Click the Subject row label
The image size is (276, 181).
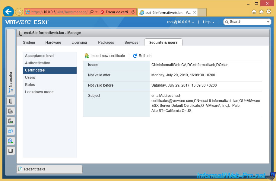tap(94, 96)
